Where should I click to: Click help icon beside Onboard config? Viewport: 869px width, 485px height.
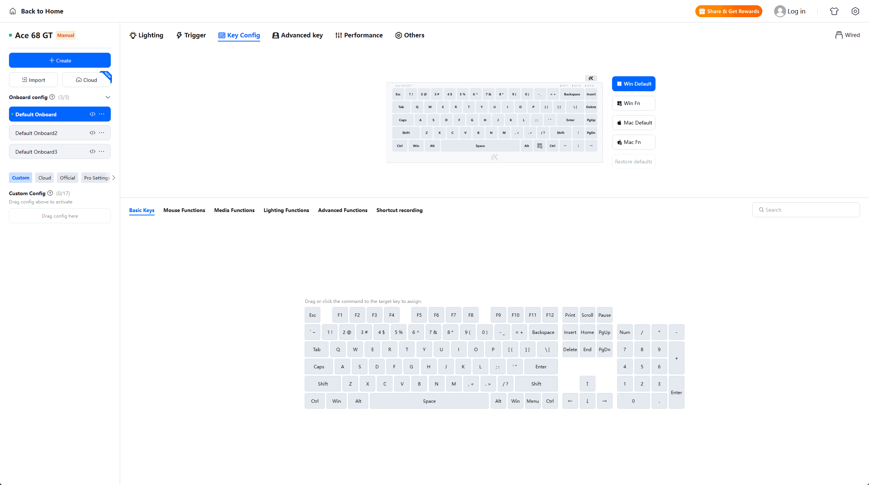52,97
